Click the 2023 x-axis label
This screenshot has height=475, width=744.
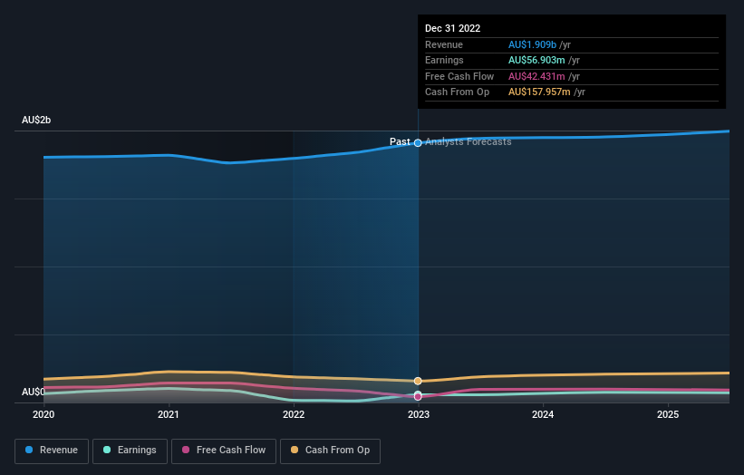pyautogui.click(x=419, y=414)
